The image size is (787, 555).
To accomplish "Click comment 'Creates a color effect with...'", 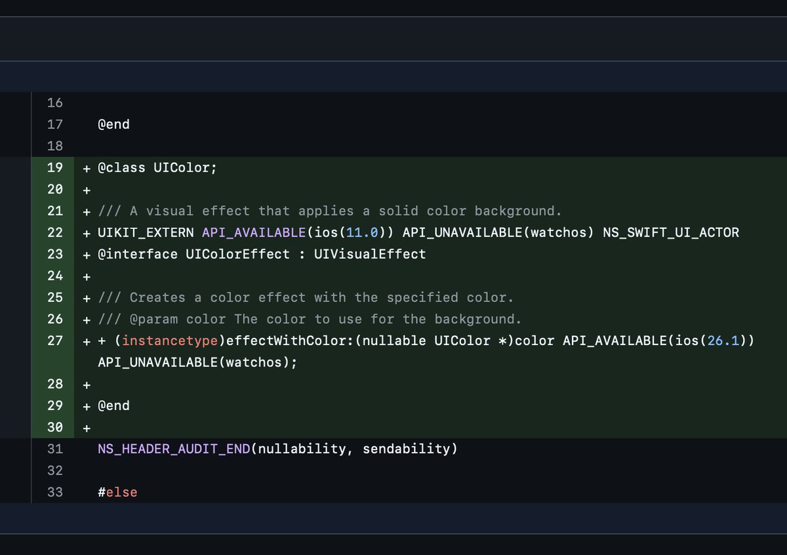I will pyautogui.click(x=306, y=298).
